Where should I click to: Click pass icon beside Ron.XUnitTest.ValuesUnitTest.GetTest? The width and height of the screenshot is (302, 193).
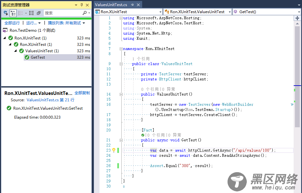tap(9, 108)
